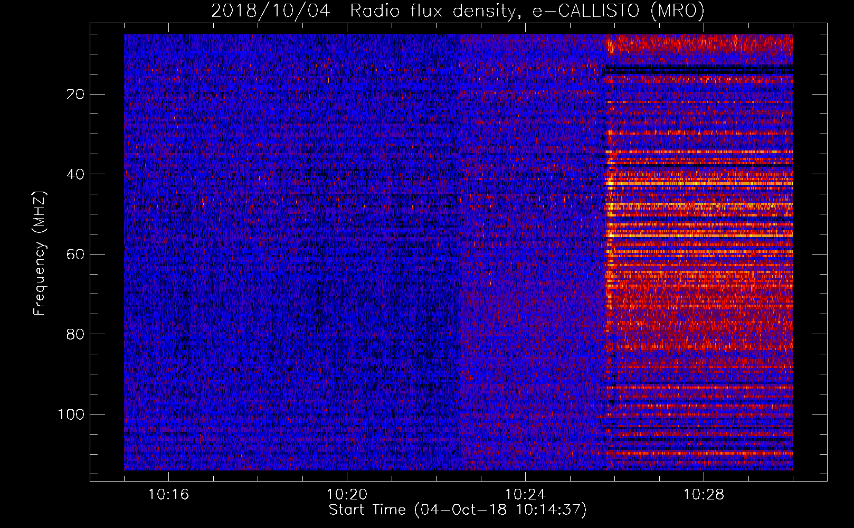Click the 40 frequency tick label
Image resolution: width=854 pixels, height=528 pixels.
pos(75,174)
